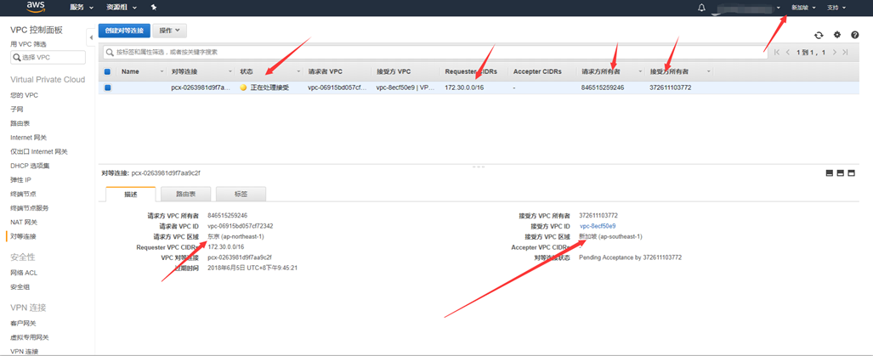Click the pin shortcut icon in top bar
This screenshot has height=356, width=873.
click(154, 8)
